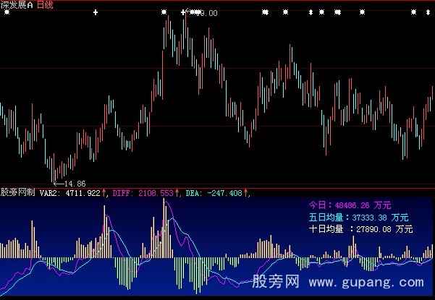The height and width of the screenshot is (300, 435).
Task: Click the 深发展A stock name
Action: point(17,4)
